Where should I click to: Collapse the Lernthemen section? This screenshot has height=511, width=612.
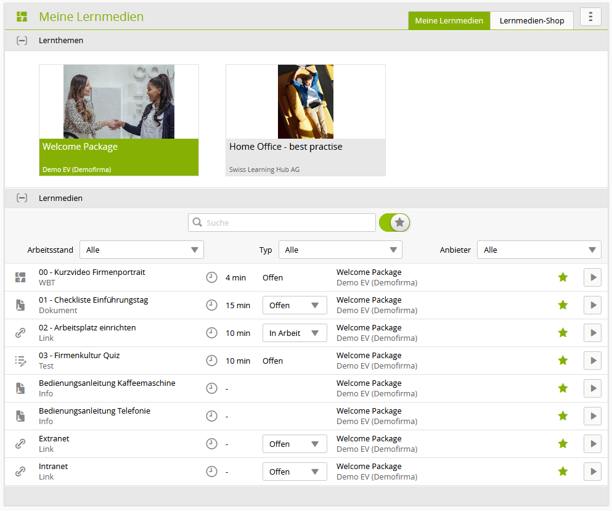[x=22, y=41]
